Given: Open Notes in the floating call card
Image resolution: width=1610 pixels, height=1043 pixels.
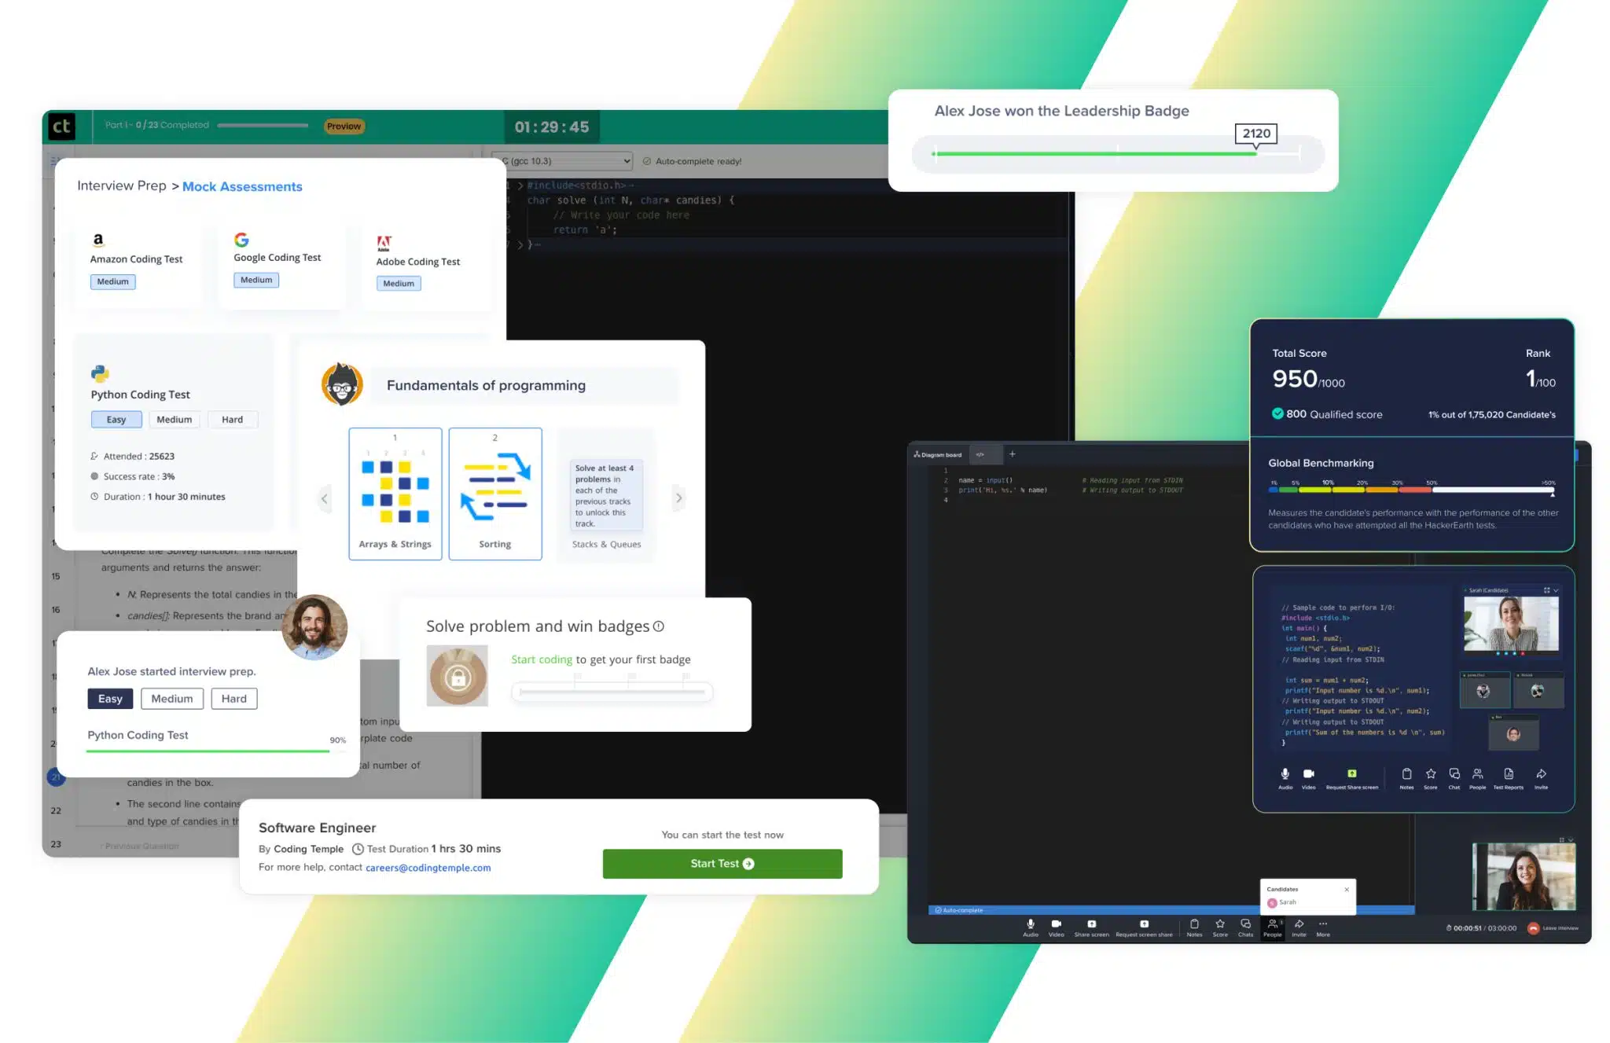Looking at the screenshot, I should click(x=1406, y=777).
